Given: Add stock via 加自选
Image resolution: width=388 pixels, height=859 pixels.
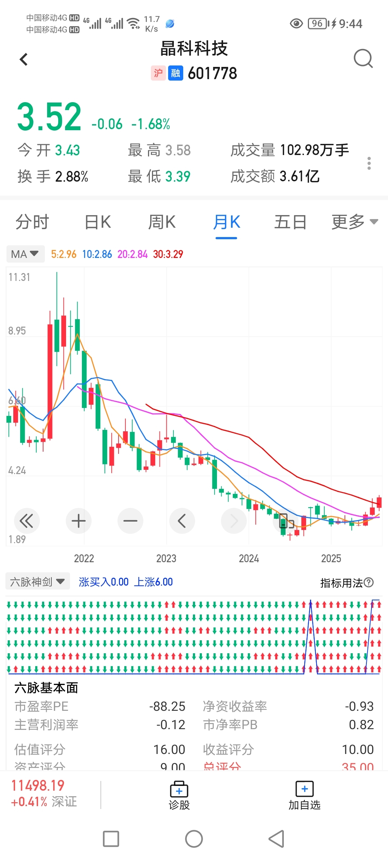Looking at the screenshot, I should point(304,795).
